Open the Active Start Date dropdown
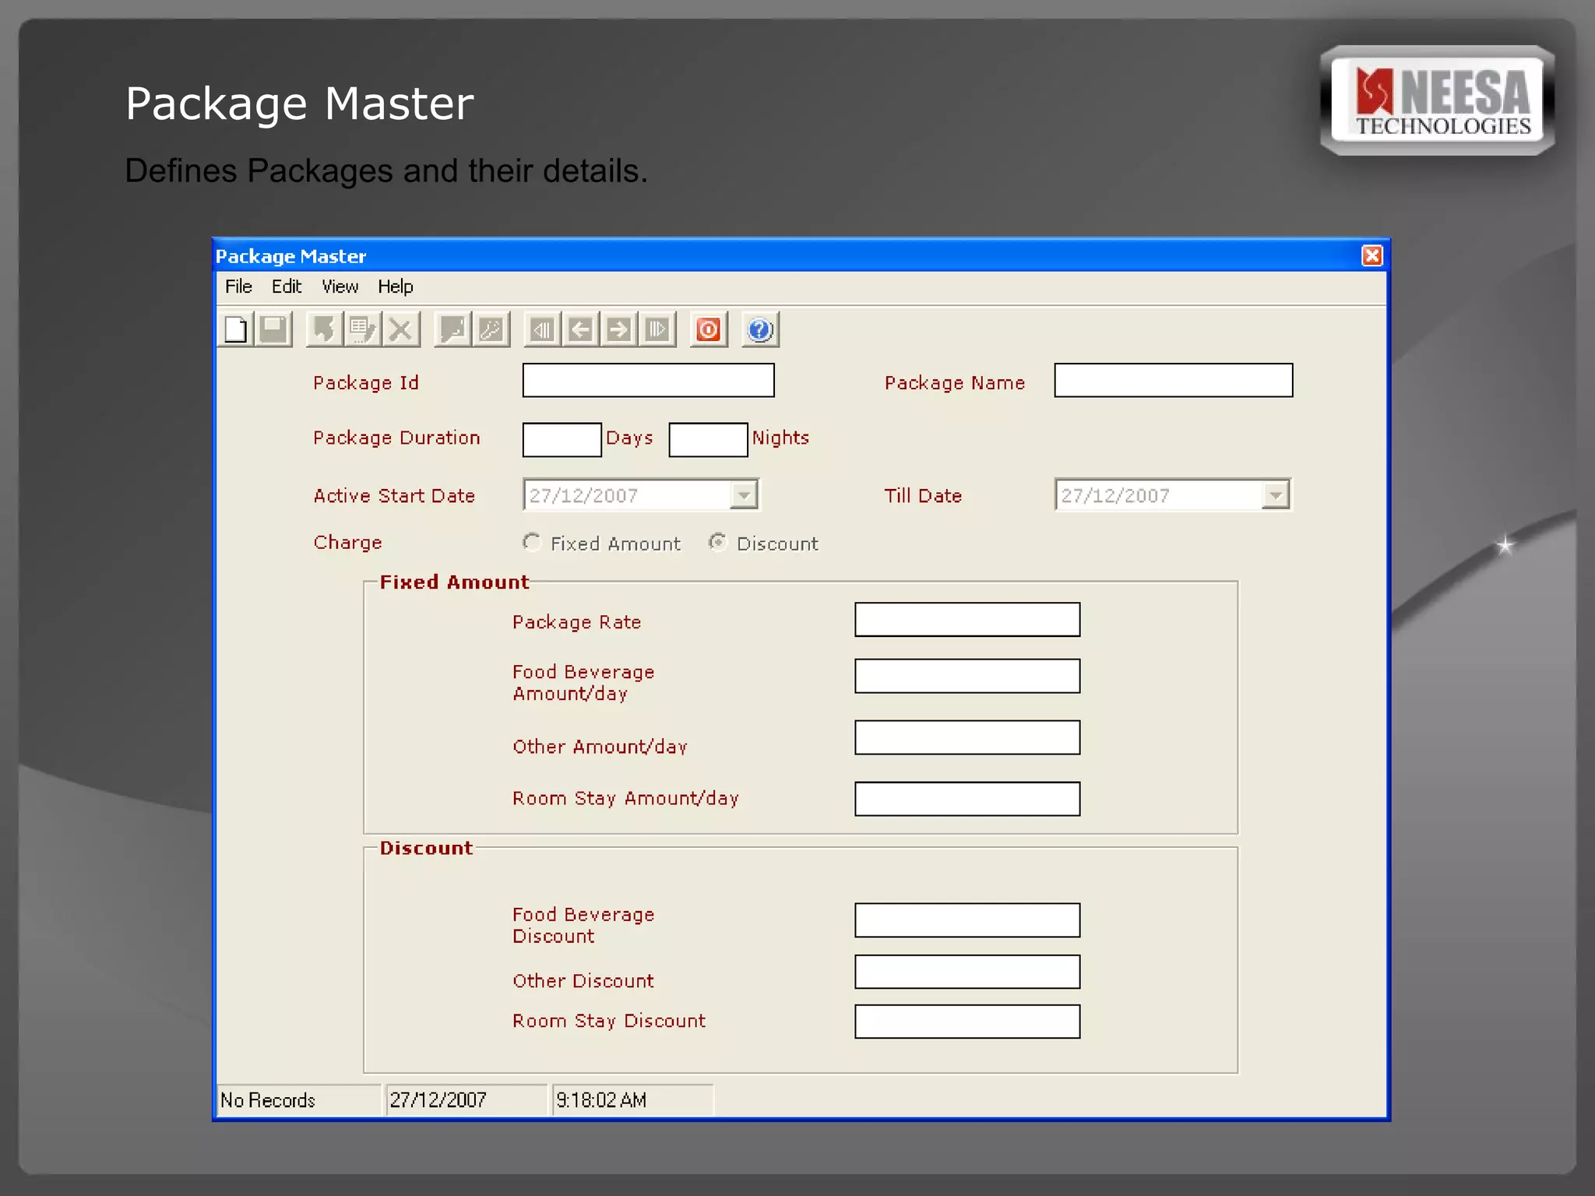 [744, 495]
